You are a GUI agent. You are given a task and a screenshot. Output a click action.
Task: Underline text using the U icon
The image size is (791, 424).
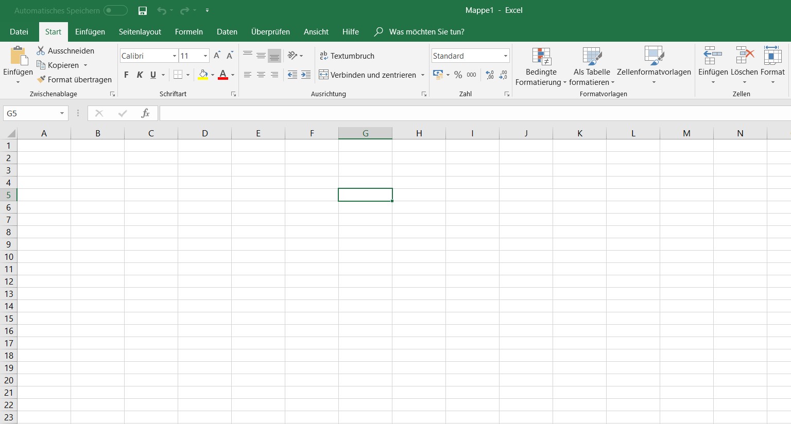(x=153, y=75)
